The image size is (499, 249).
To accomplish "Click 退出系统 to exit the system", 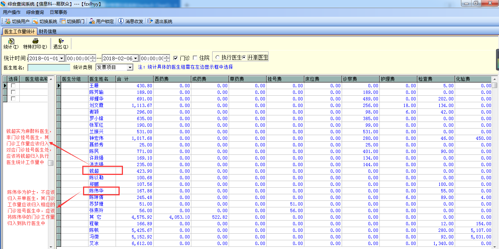I will tap(150, 22).
